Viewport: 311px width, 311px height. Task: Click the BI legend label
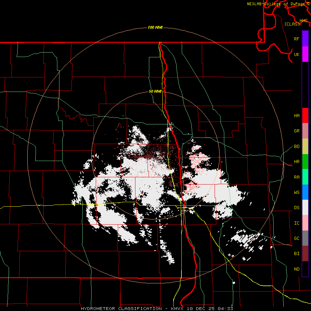[x=296, y=254]
